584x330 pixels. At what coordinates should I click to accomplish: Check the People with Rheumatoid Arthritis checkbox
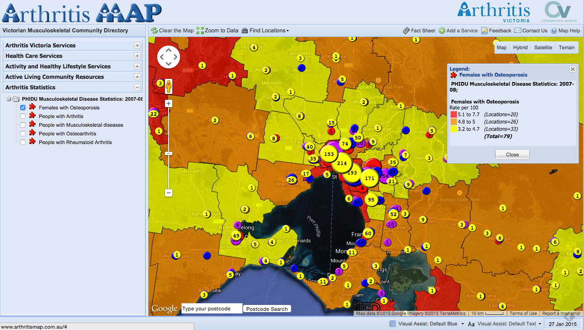[x=23, y=142]
